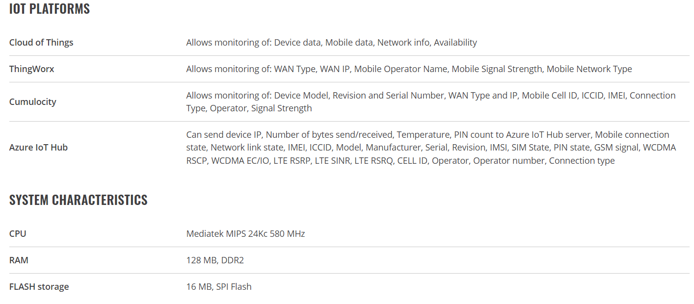Click the 'Type, Operator, Signal Strength' line

tap(249, 108)
